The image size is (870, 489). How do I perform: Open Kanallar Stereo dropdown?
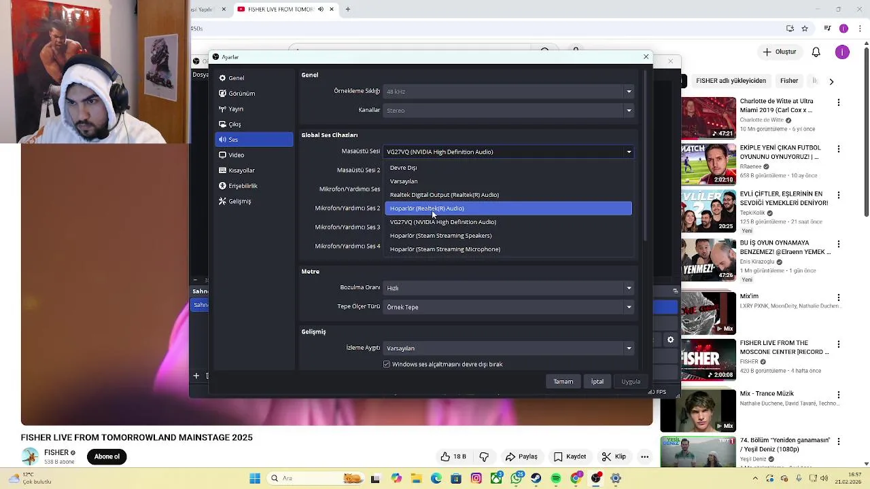508,110
